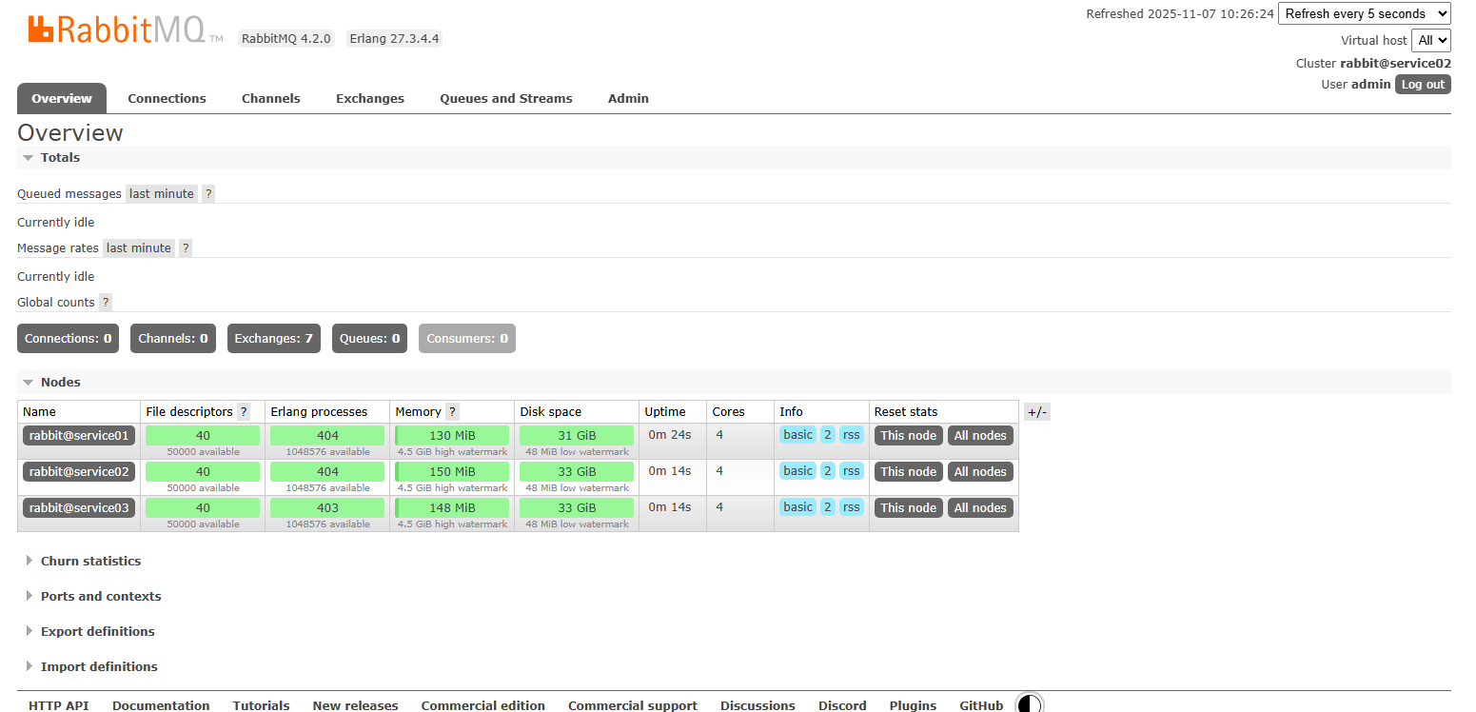The width and height of the screenshot is (1476, 712).
Task: Click the help icon next to Queued messages
Action: click(x=208, y=194)
